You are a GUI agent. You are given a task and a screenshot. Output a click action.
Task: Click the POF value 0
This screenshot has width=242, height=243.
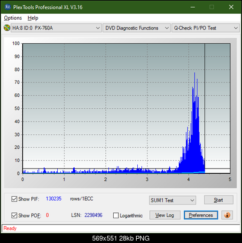point(48,215)
